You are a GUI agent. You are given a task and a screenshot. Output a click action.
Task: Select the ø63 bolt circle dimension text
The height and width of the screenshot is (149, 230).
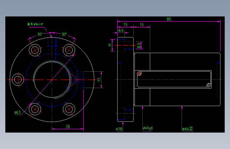[x=18, y=112]
